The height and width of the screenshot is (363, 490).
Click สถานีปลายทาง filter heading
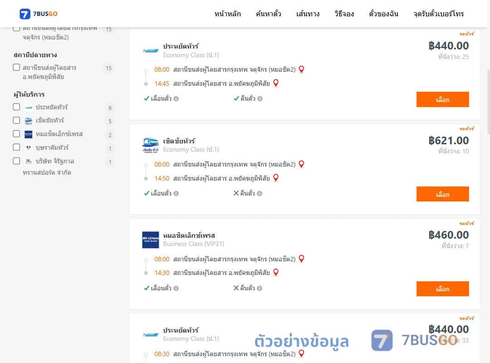(x=35, y=55)
